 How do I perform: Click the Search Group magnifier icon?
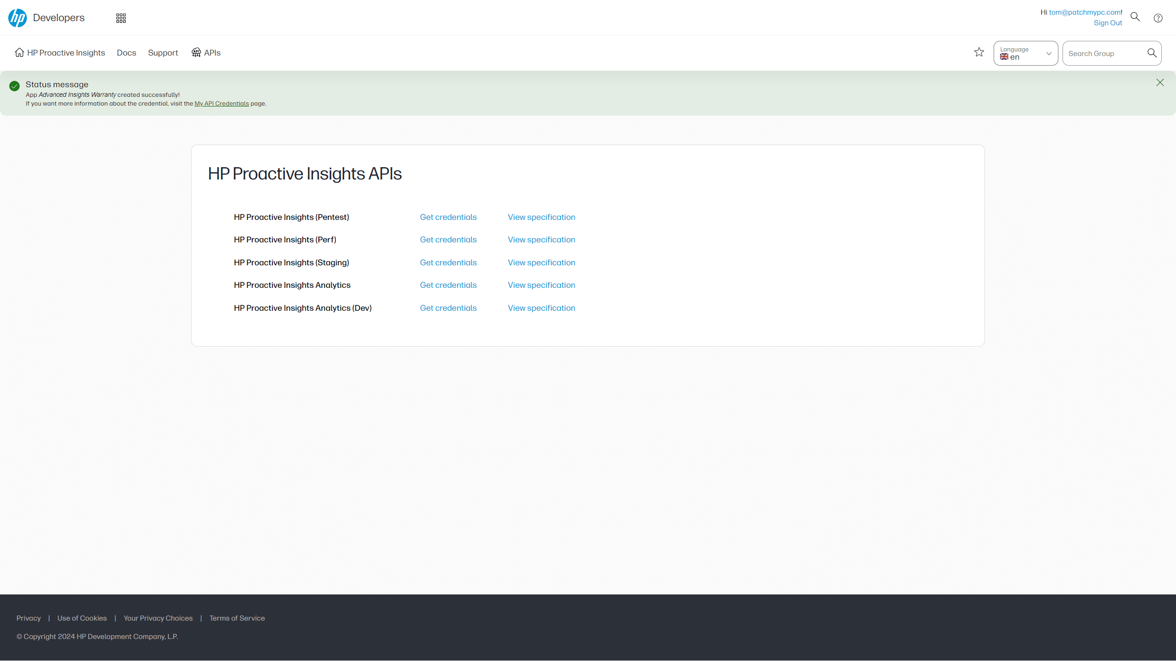[1152, 53]
